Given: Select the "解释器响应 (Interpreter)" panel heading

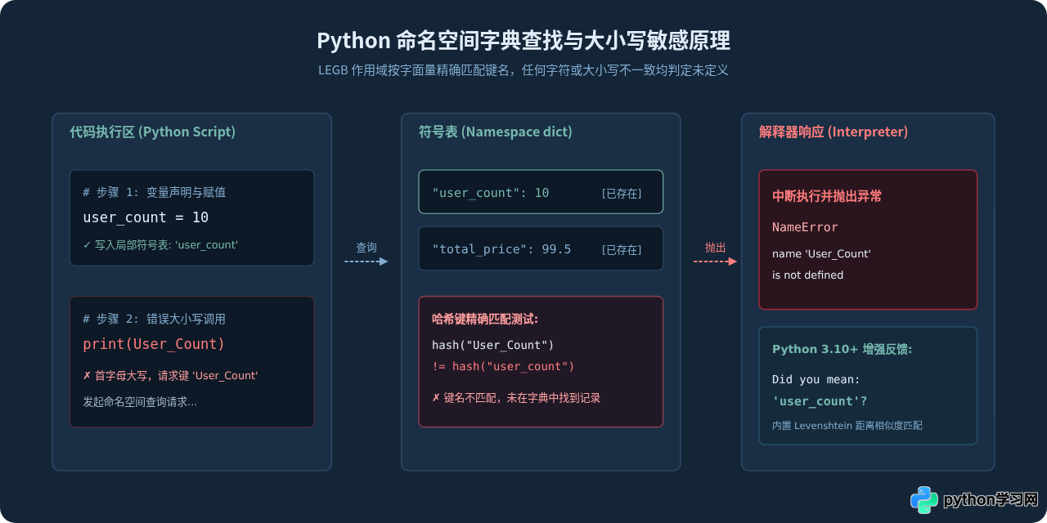Looking at the screenshot, I should (x=834, y=132).
